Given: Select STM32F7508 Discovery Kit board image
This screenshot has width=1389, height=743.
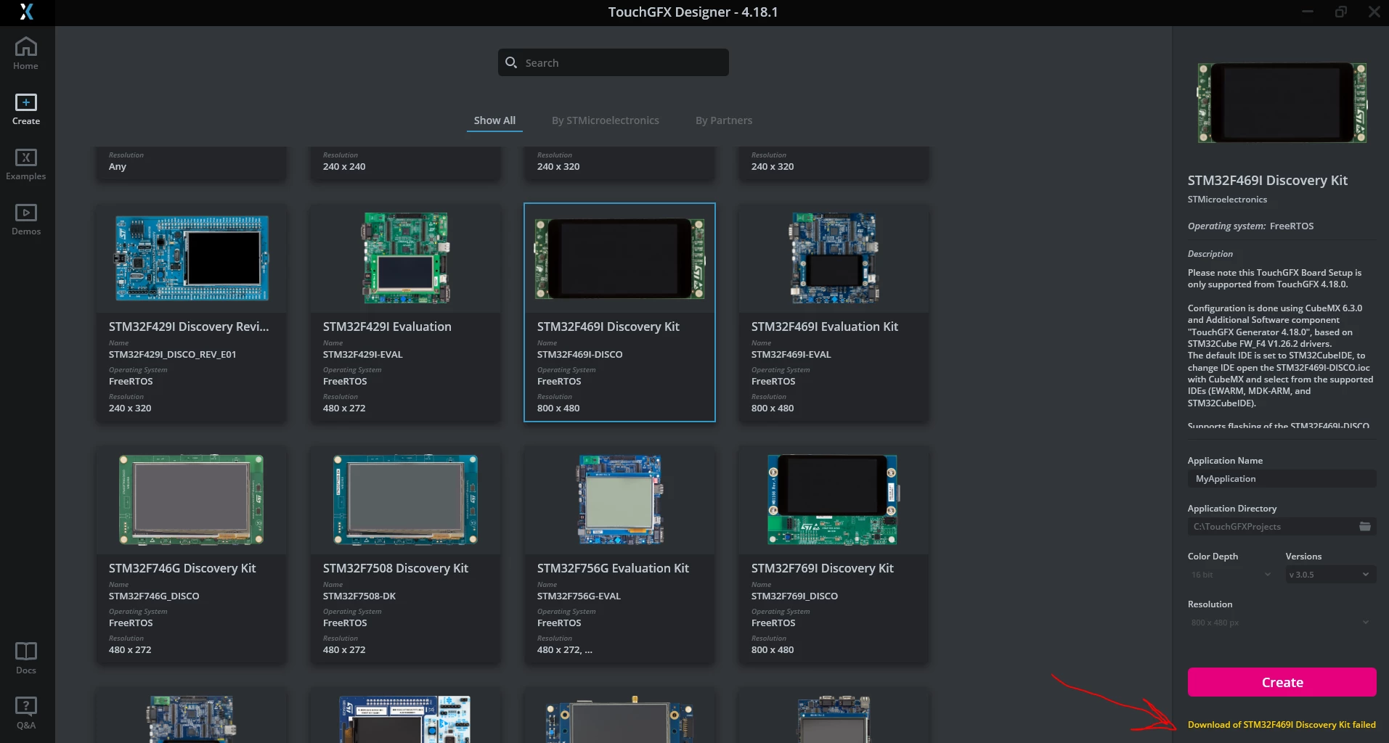Looking at the screenshot, I should [406, 500].
